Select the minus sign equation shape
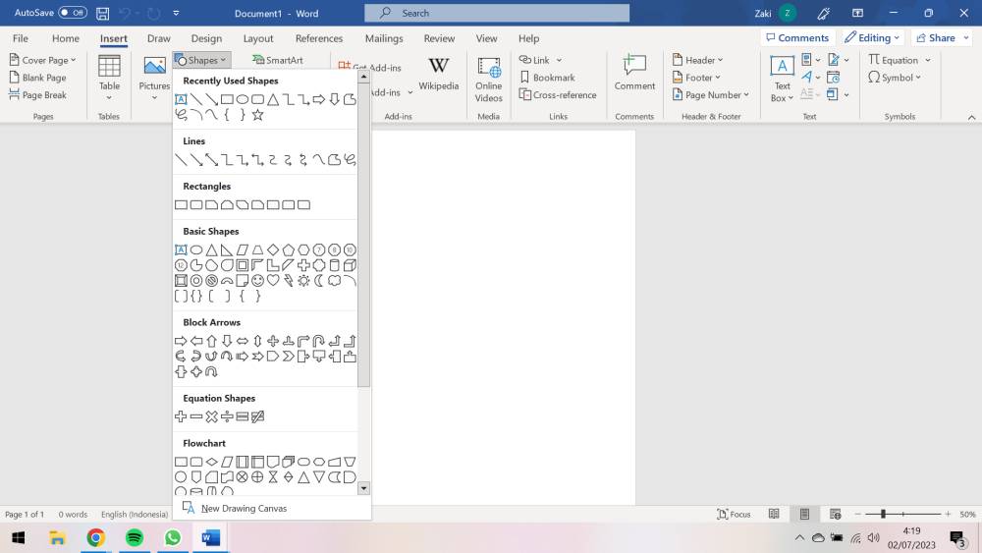982x553 pixels. 196,416
